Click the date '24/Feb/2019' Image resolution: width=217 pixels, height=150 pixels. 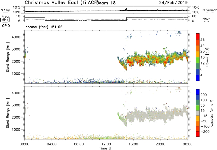click(x=173, y=2)
